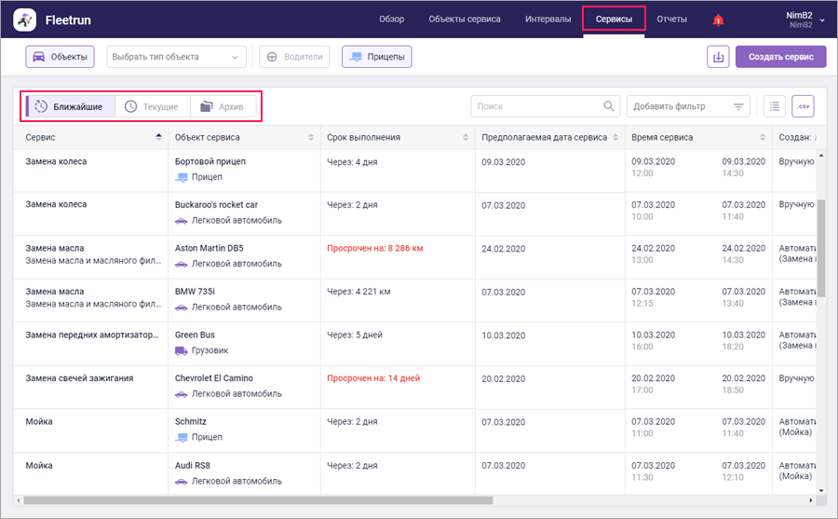Open the column settings list icon

point(775,106)
